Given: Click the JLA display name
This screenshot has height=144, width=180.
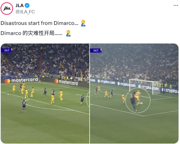Looking at the screenshot, I should 20,5.
